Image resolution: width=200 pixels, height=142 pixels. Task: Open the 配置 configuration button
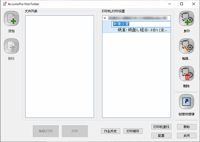point(161,135)
